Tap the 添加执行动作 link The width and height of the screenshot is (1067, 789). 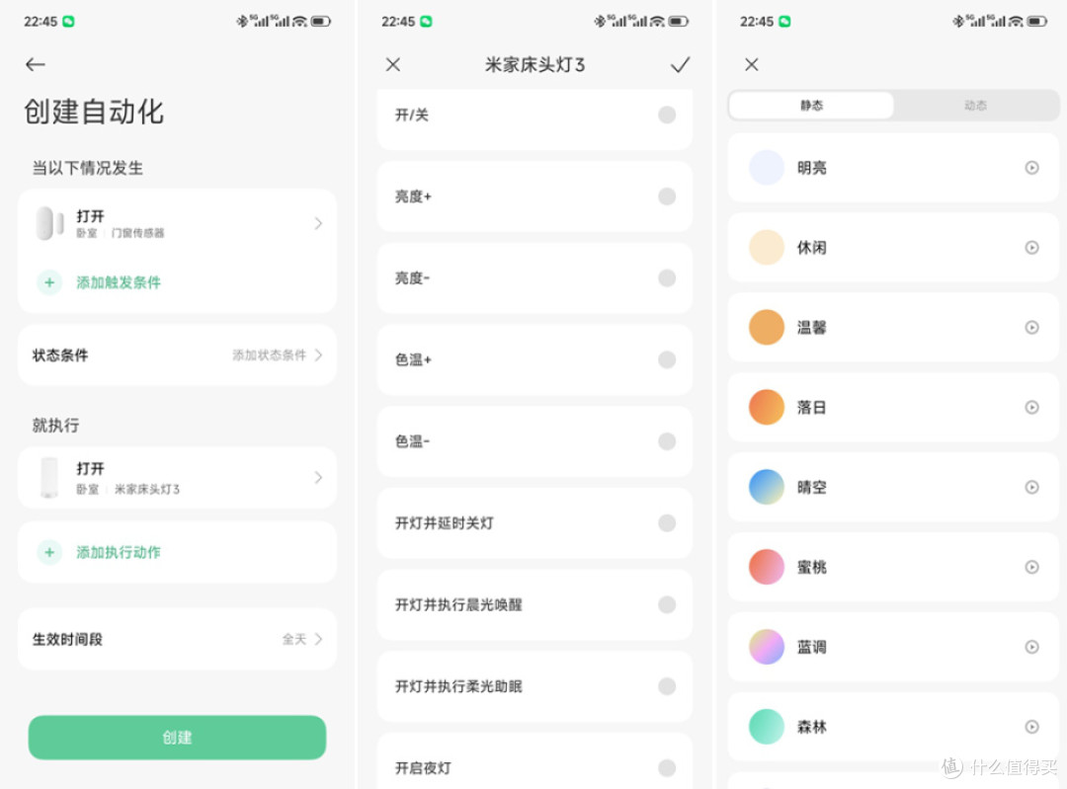click(119, 552)
